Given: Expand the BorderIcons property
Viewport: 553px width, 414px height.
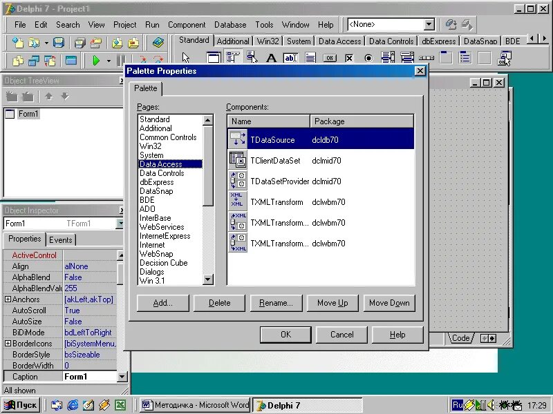Looking at the screenshot, I should coord(8,343).
